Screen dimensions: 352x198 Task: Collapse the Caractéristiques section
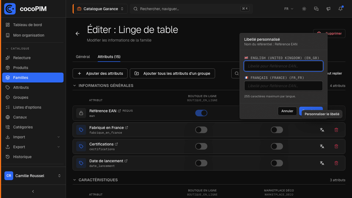pyautogui.click(x=75, y=180)
